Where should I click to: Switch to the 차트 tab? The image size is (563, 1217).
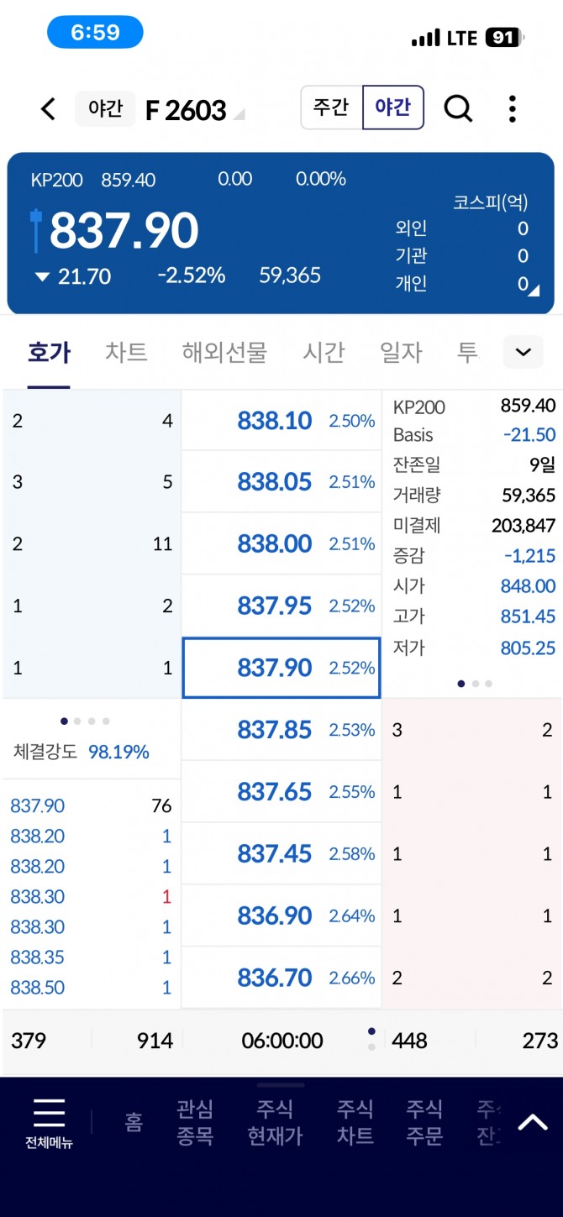(x=126, y=353)
